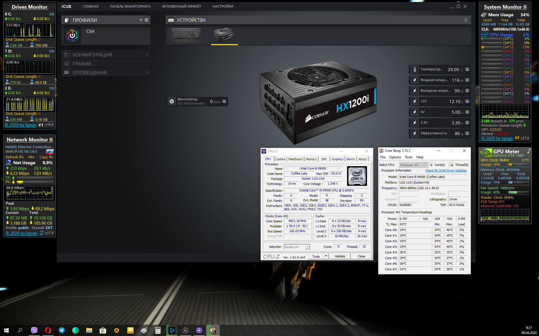
Task: Select the C64 profile icon
Action: (72, 35)
